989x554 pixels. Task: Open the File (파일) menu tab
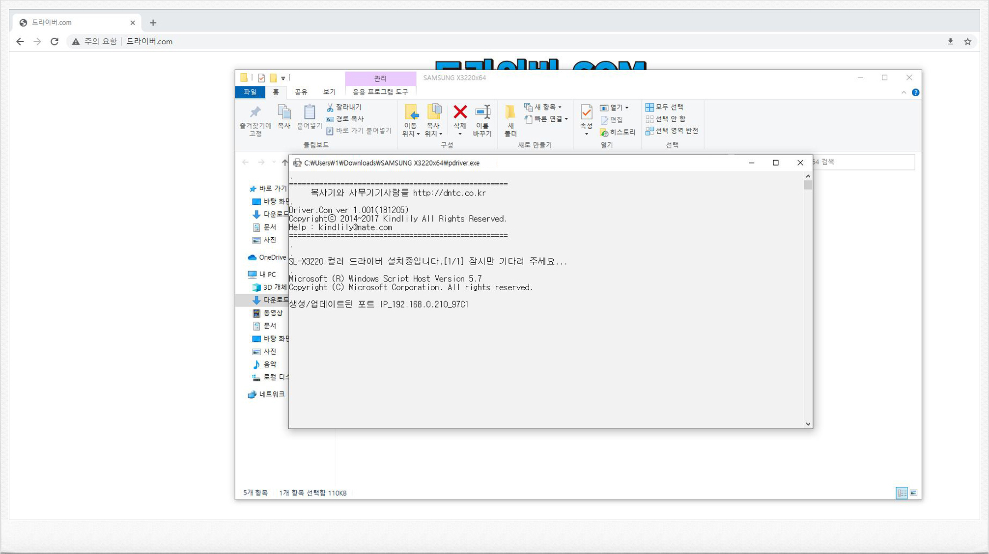click(250, 92)
